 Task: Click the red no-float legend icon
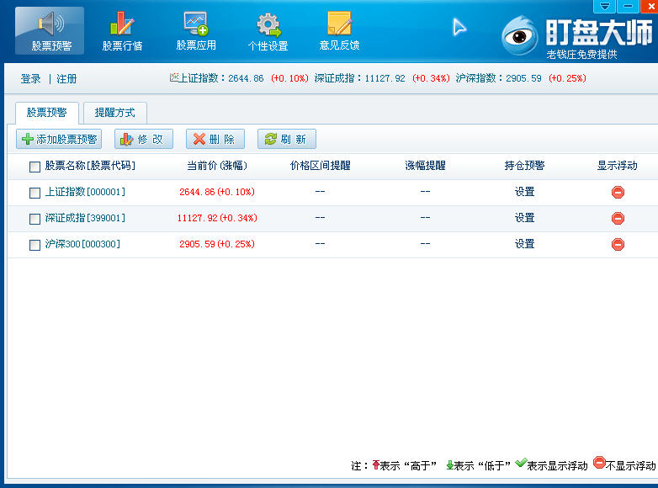click(600, 463)
